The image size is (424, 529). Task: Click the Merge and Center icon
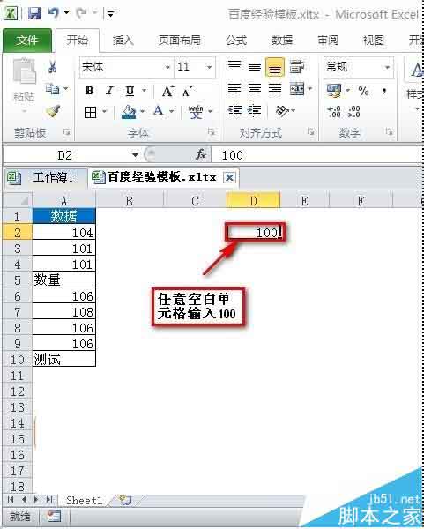tap(297, 89)
